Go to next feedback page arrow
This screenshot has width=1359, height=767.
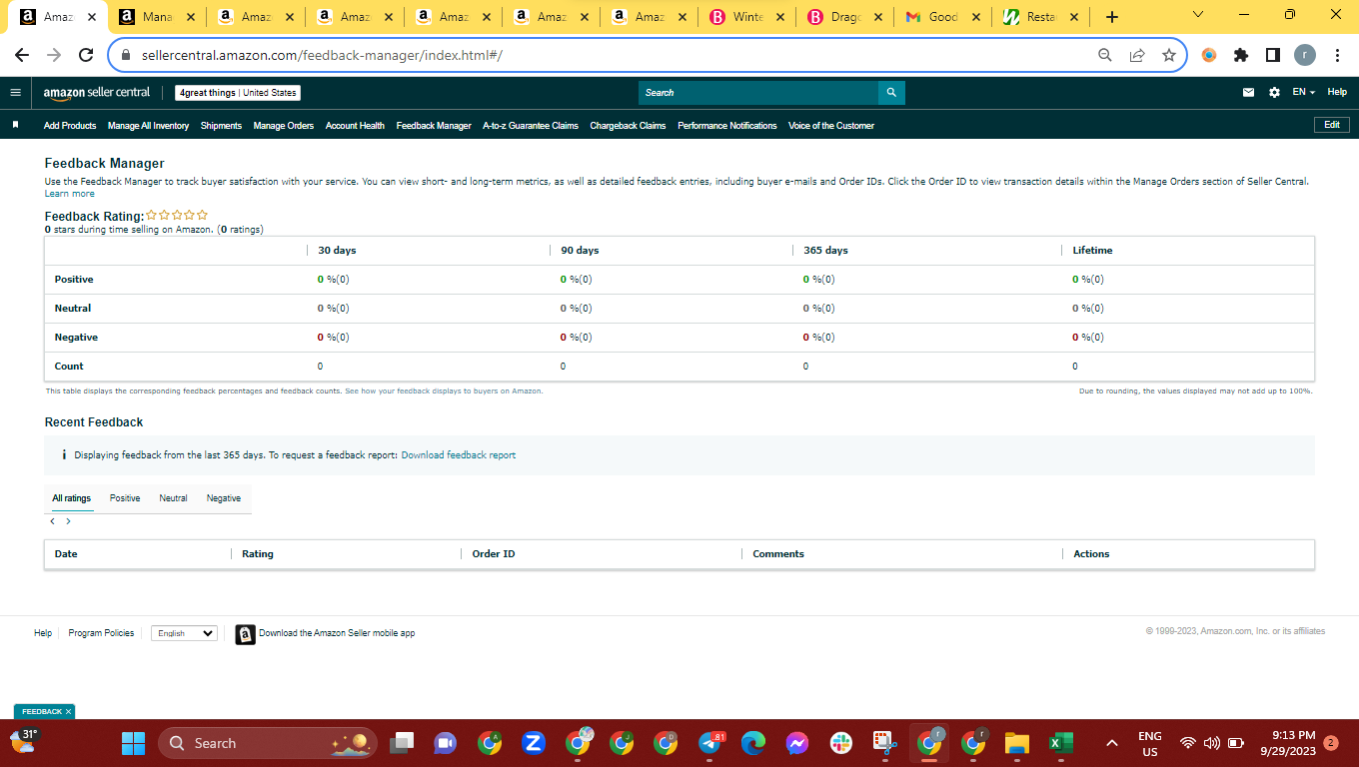[x=68, y=521]
